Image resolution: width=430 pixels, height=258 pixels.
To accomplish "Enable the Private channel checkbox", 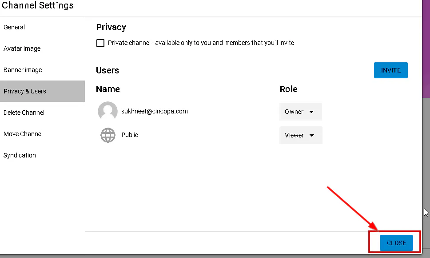I will (100, 43).
